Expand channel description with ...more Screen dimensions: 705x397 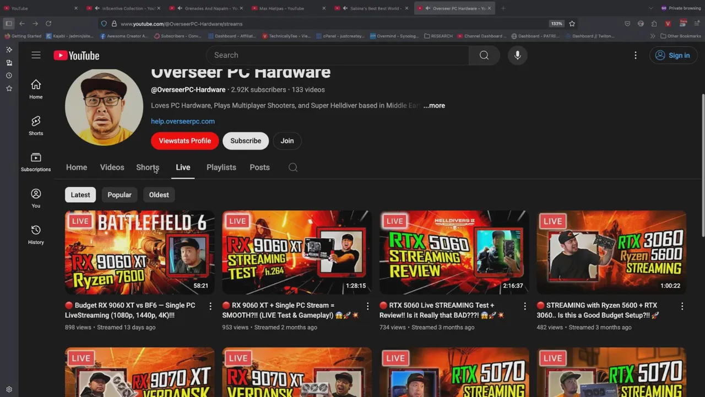[434, 105]
